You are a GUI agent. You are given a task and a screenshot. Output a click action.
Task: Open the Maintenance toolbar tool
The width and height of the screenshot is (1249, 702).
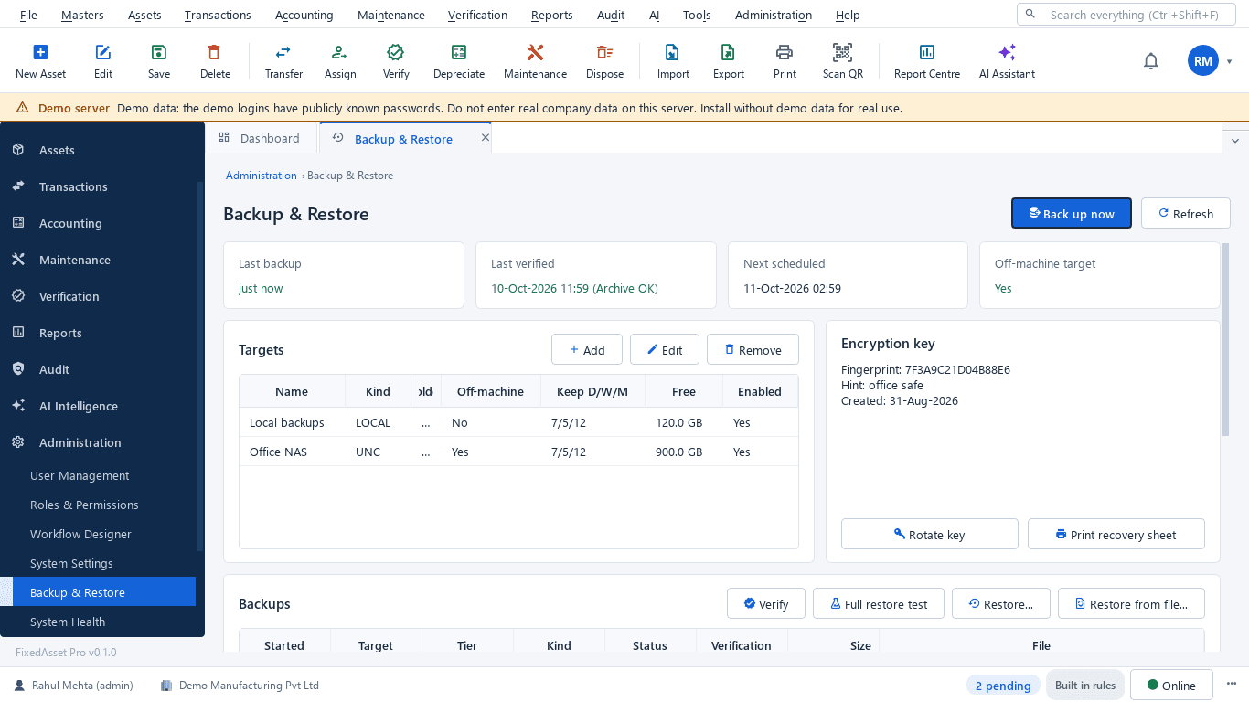pos(535,61)
